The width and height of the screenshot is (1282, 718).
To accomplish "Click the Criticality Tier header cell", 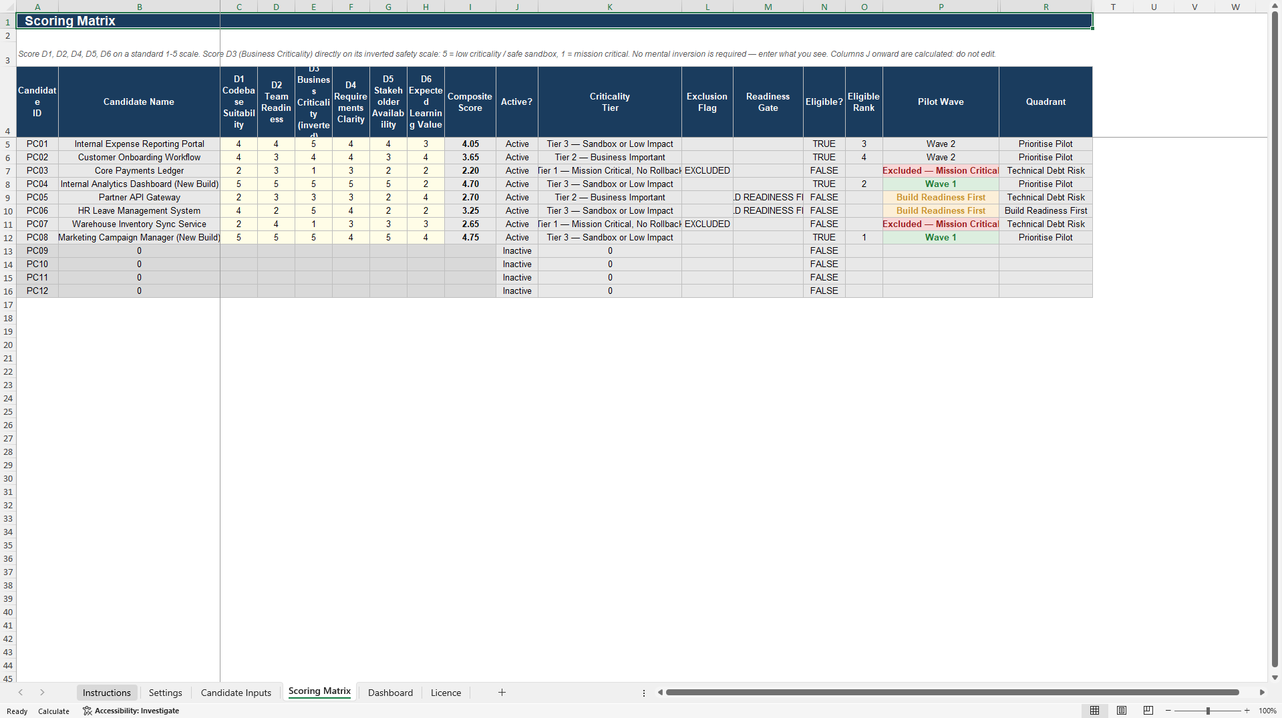I will [610, 102].
